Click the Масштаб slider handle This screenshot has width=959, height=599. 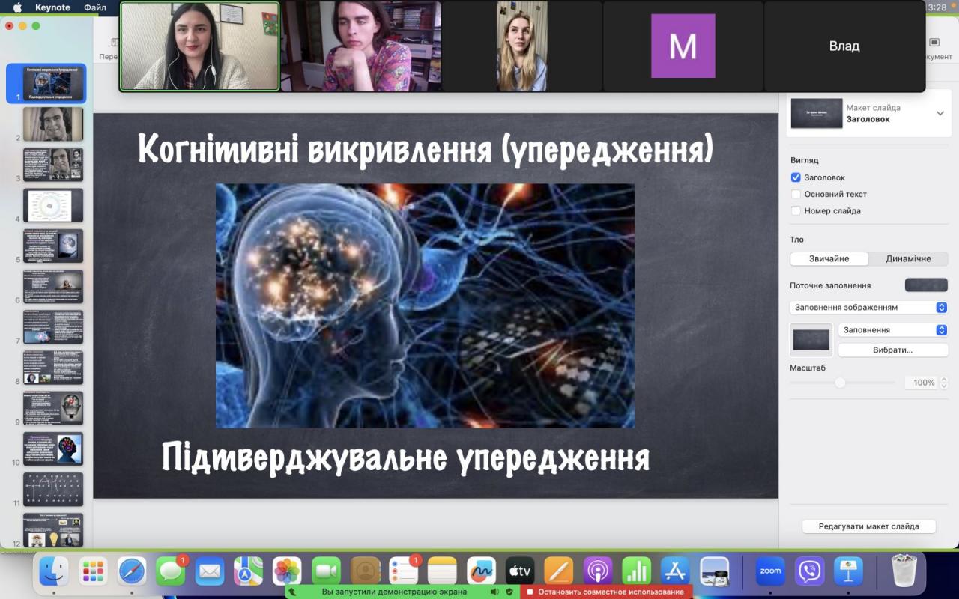click(840, 383)
